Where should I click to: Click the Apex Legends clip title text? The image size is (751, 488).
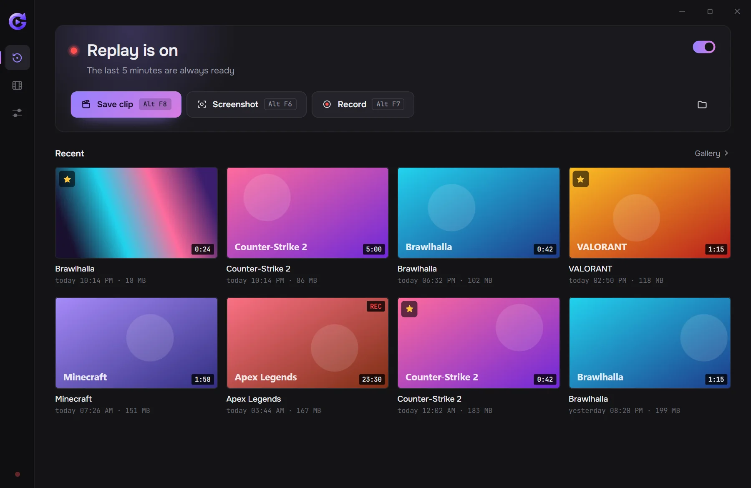254,399
